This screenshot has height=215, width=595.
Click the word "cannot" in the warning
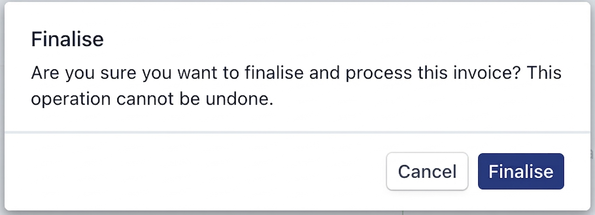click(x=145, y=99)
